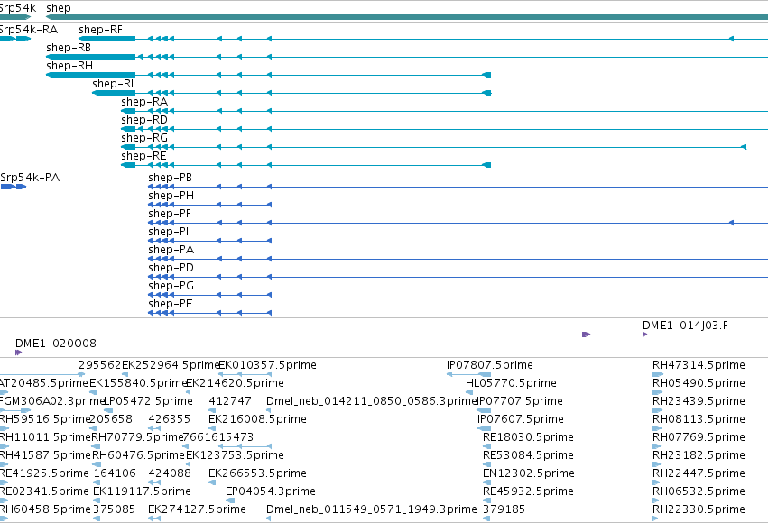Viewport: 768px width, 523px height.
Task: Click the 205658 EST label
Action: click(111, 419)
